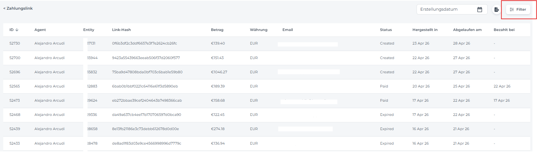Viewport: 537px width, 153px height.
Task: Click link hash 0f6b3df2c3ddf6657e3f7e2624cb26fc
Action: point(144,43)
